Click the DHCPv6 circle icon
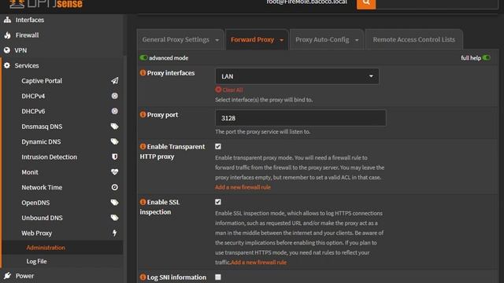The width and height of the screenshot is (504, 283). point(115,111)
